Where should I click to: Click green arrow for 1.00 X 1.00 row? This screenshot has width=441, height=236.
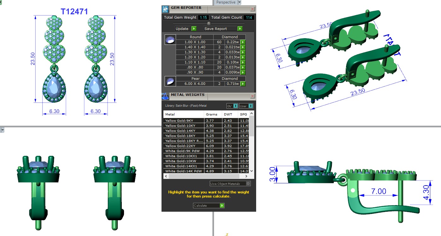point(243,42)
